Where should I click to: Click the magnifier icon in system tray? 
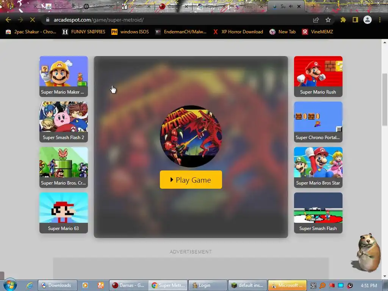coord(322,285)
